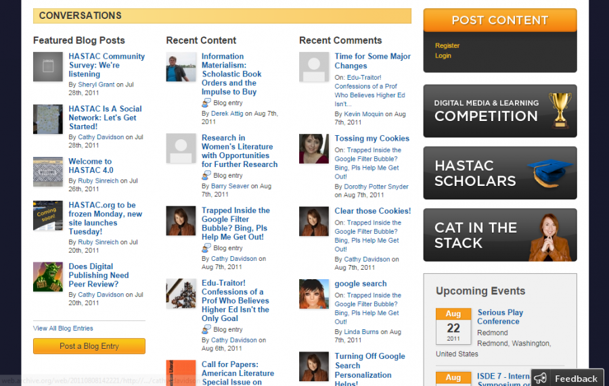View Derek Attig's profile
Viewport: 609px width, 386px height.
click(x=227, y=114)
